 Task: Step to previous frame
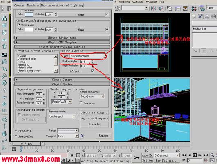190,155
